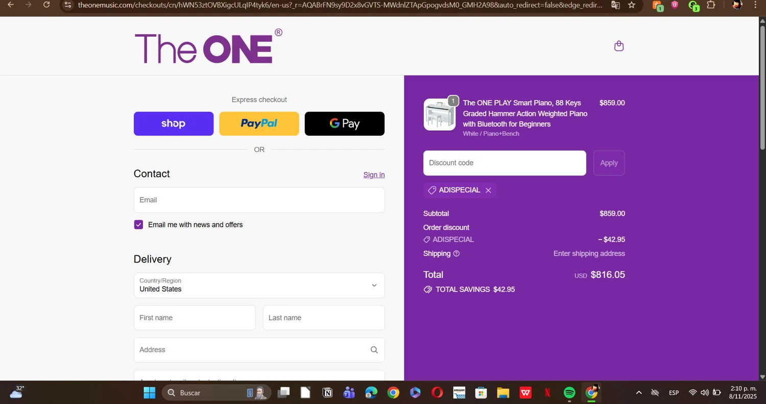
Task: Remove the ADISPECIAL discount tag
Action: (x=488, y=190)
